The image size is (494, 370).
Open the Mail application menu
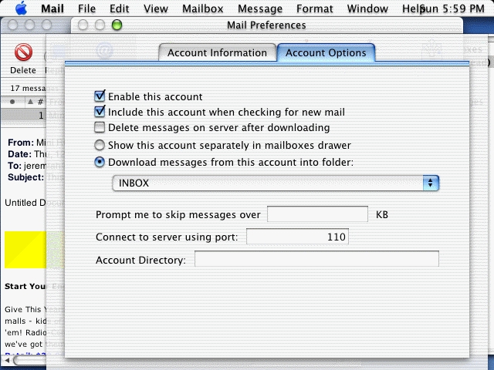52,8
